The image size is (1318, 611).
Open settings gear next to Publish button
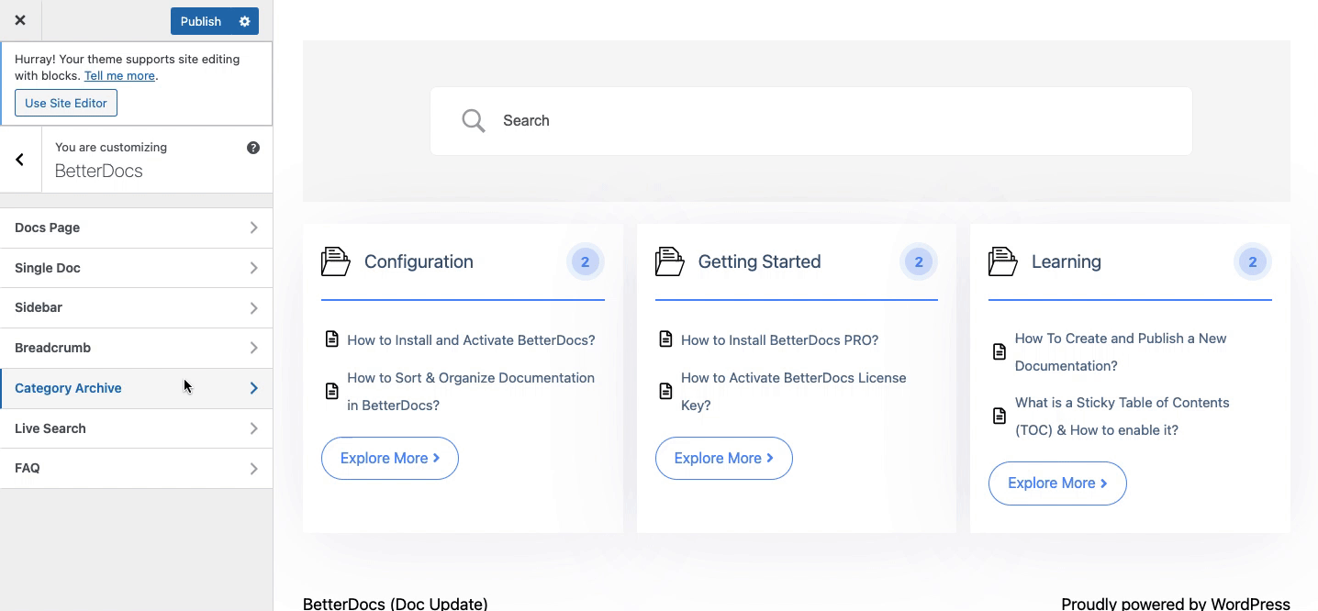coord(243,20)
